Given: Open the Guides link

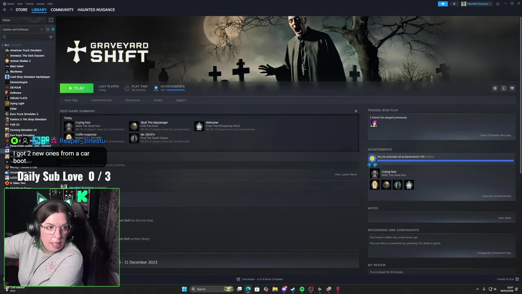Looking at the screenshot, I should coord(158,100).
